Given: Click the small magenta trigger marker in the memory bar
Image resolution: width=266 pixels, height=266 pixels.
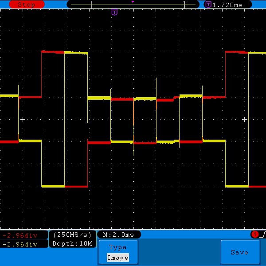Looking at the screenshot, I should click(x=133, y=2).
